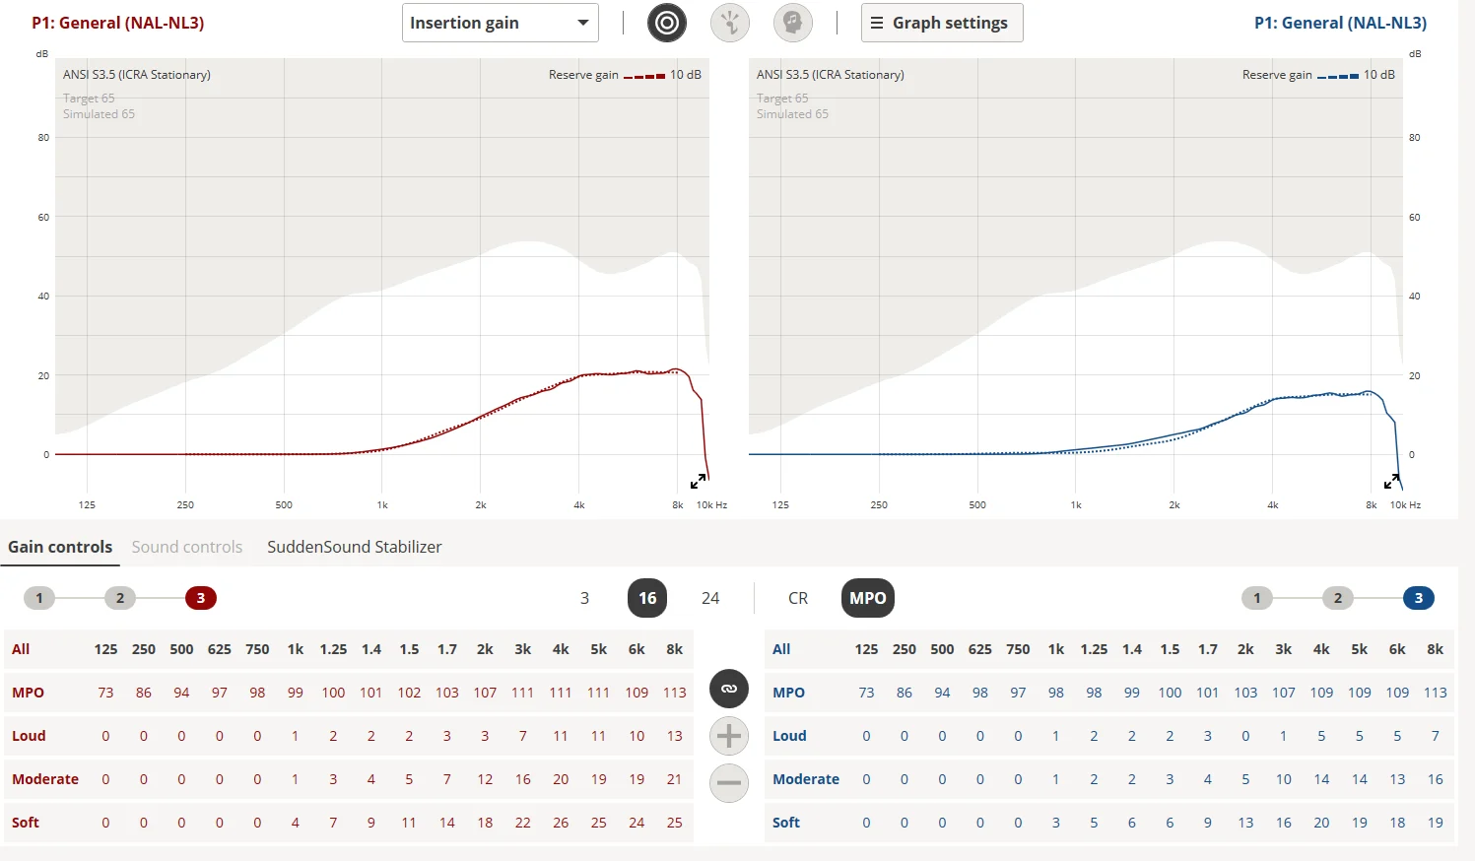
Task: Expand the right ear graph
Action: point(1392,482)
